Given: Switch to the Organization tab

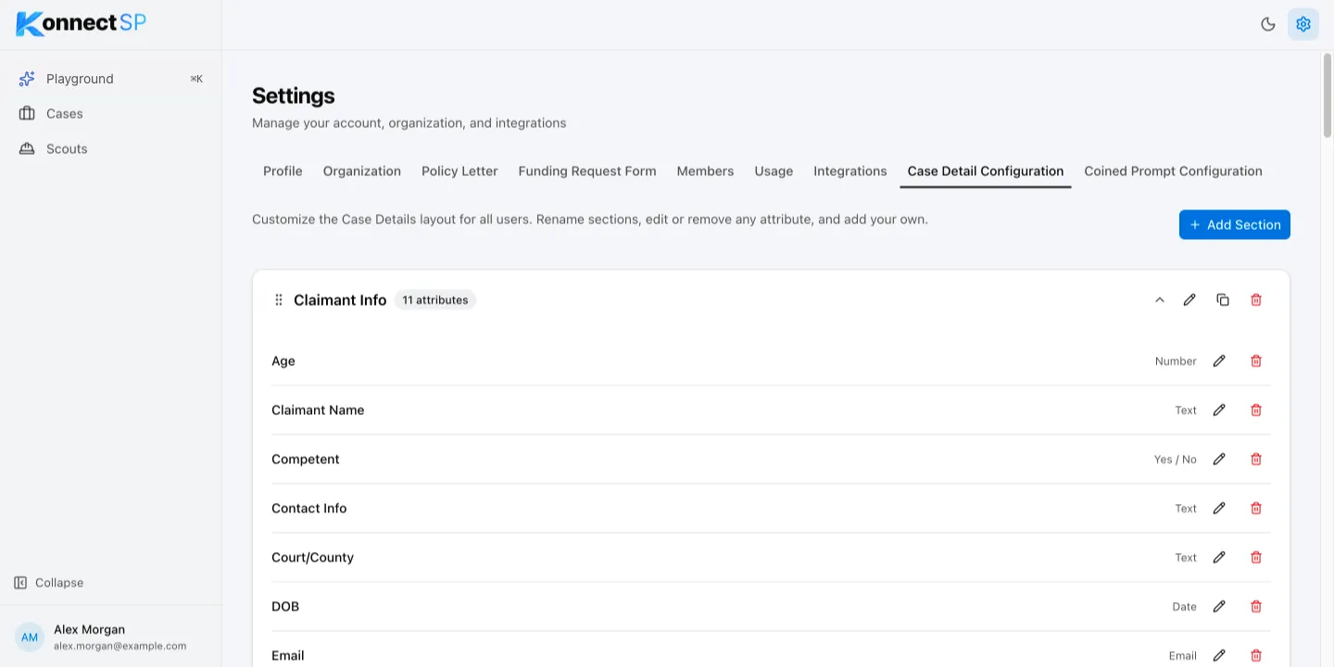Looking at the screenshot, I should [362, 171].
